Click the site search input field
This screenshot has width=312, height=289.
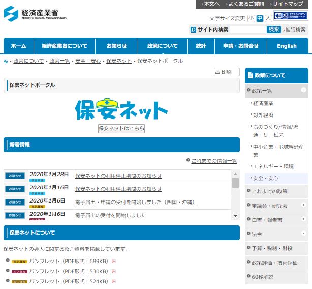[248, 30]
